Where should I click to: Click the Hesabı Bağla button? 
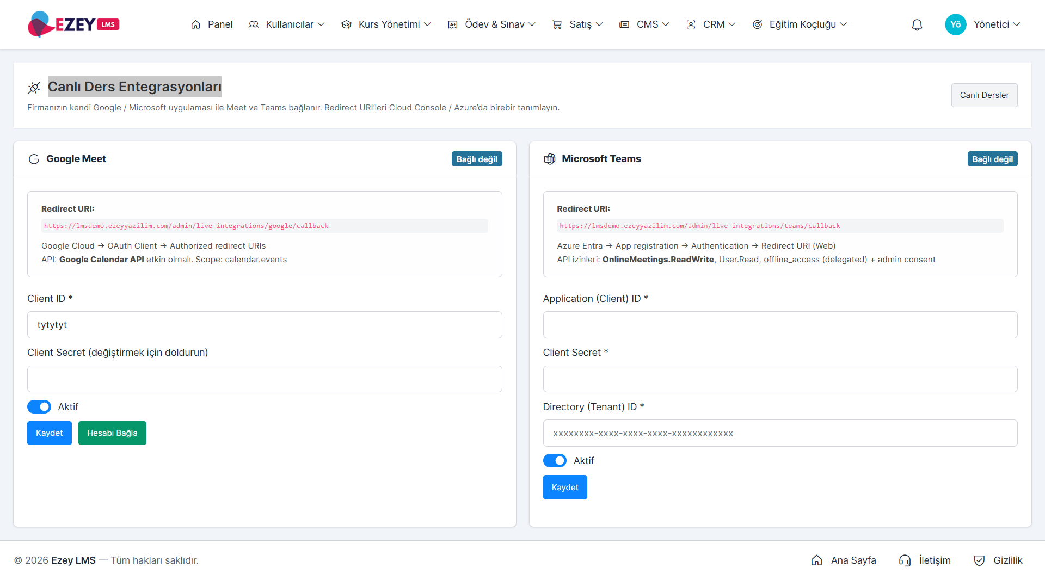pos(112,433)
